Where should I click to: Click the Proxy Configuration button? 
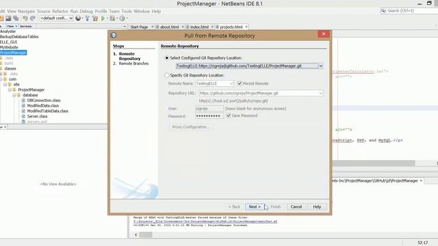click(191, 127)
